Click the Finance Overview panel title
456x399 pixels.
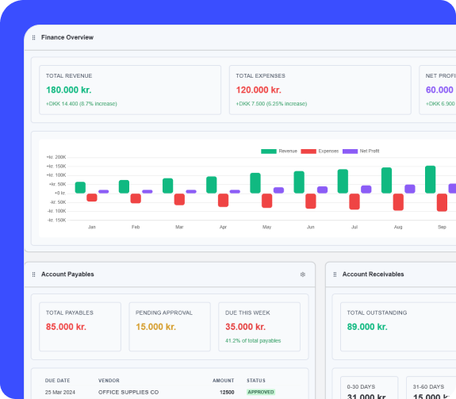click(x=67, y=37)
